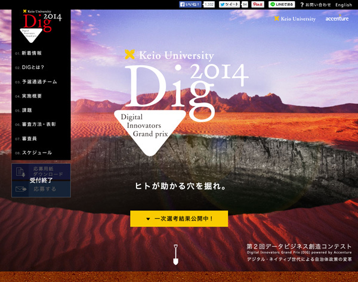
Task: Open the accenture logo link
Action: coord(337,18)
